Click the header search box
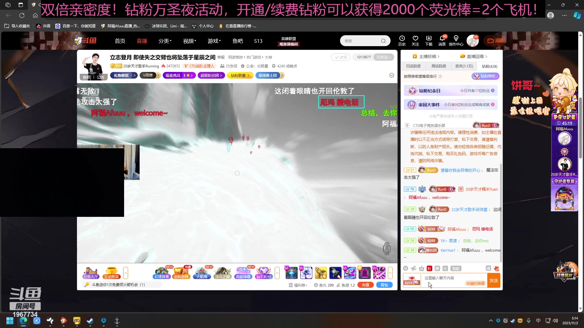 click(365, 41)
